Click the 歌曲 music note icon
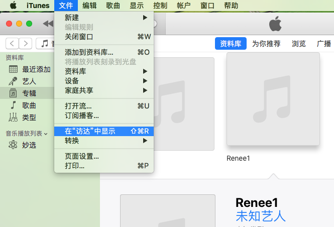This screenshot has height=227, width=334. (13, 105)
